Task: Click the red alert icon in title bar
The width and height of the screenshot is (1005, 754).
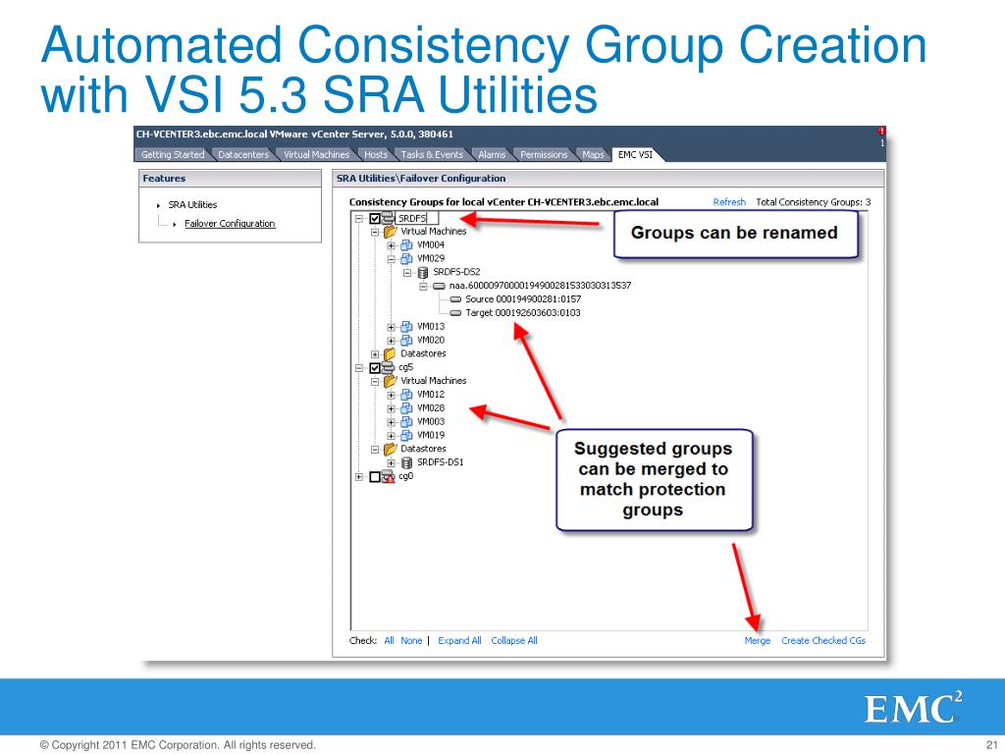Action: [x=881, y=132]
